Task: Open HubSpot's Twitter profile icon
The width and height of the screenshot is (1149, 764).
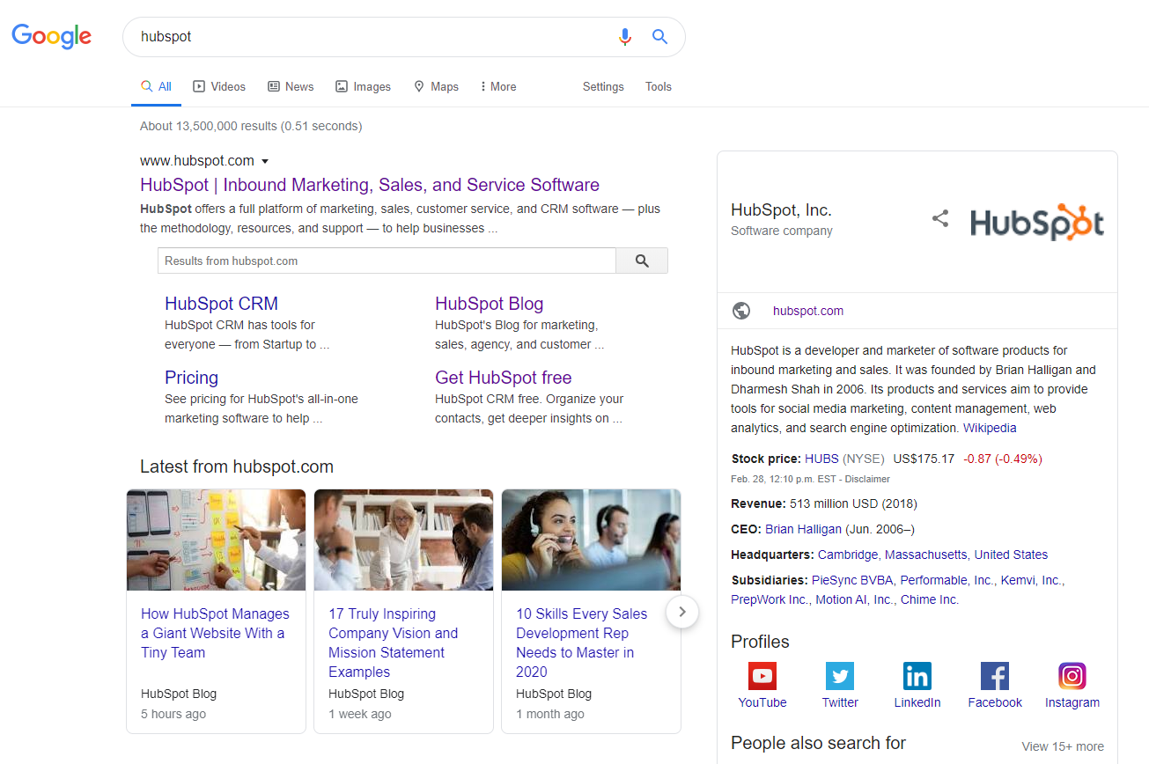Action: 839,676
